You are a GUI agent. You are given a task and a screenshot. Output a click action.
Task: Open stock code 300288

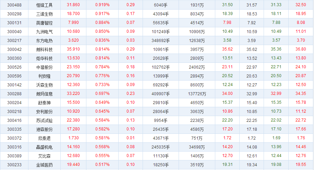14,94
